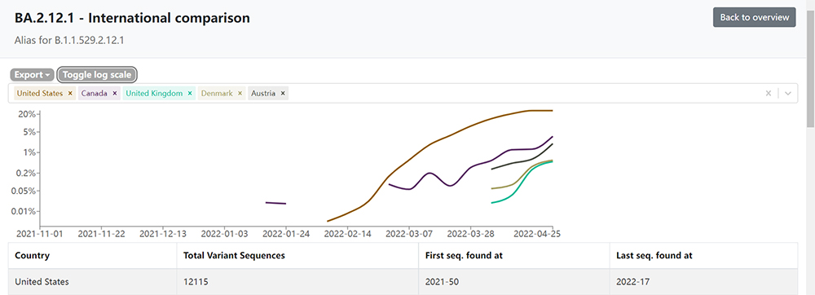The image size is (815, 295).
Task: Select the United States table row
Action: coord(403,282)
